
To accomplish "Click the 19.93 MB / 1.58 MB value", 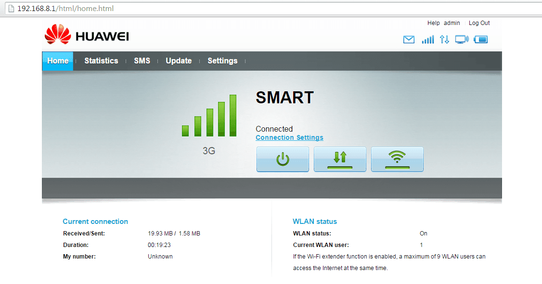I will [174, 234].
